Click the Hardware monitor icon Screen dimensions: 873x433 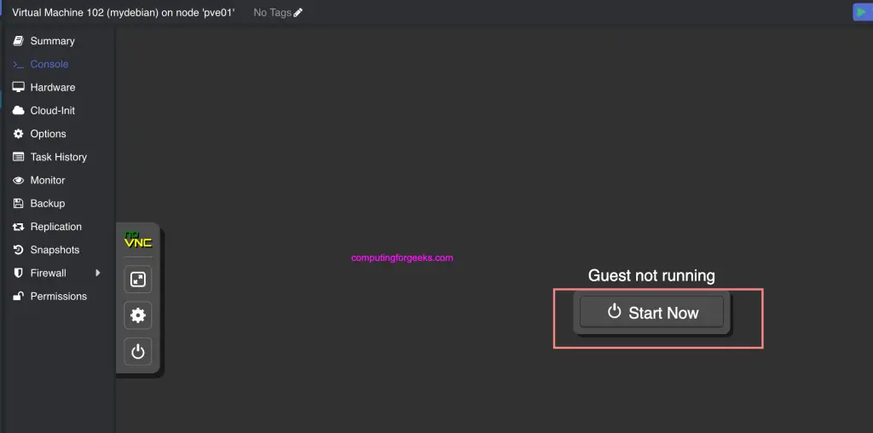(x=19, y=88)
